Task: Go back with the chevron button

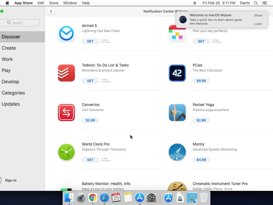Action: point(51,11)
